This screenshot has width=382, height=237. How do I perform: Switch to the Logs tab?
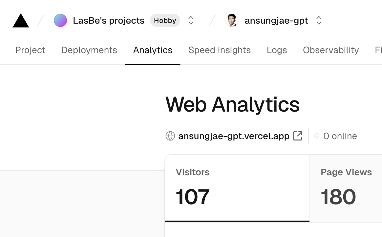click(x=277, y=50)
